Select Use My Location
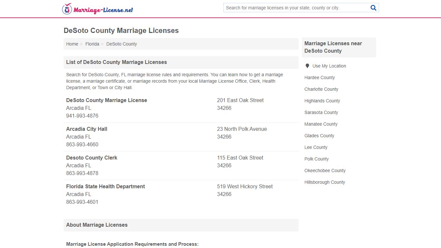This screenshot has height=248, width=441. (329, 66)
